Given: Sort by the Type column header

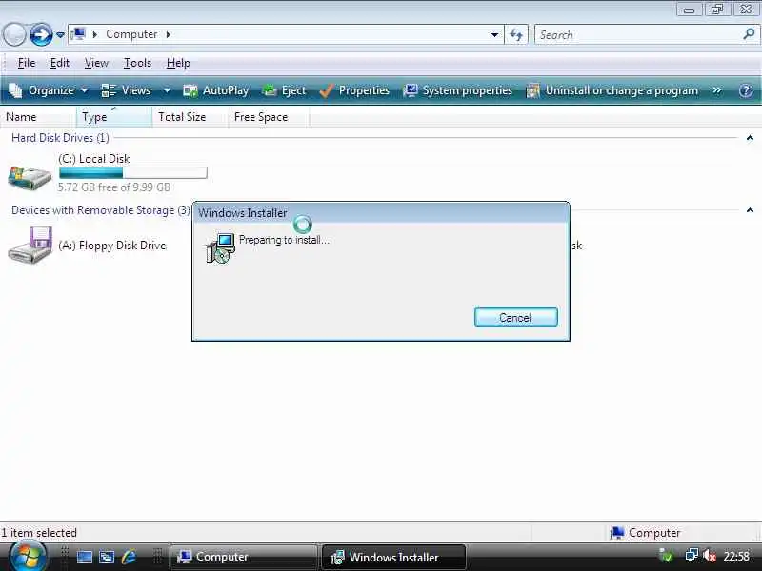Looking at the screenshot, I should [113, 117].
